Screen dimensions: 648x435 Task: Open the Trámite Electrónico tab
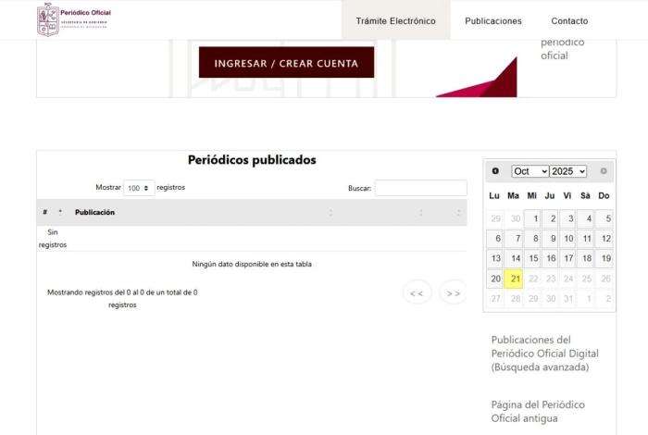click(395, 20)
